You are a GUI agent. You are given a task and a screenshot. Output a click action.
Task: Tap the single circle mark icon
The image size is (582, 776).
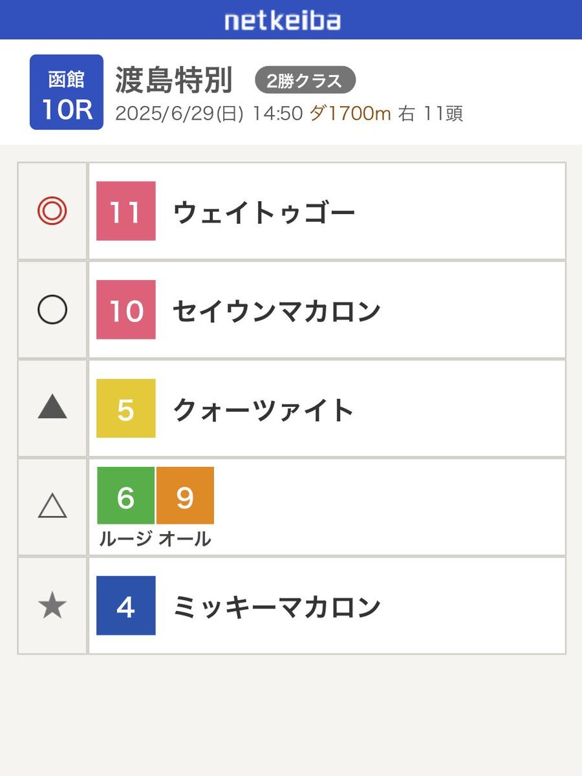tap(52, 310)
